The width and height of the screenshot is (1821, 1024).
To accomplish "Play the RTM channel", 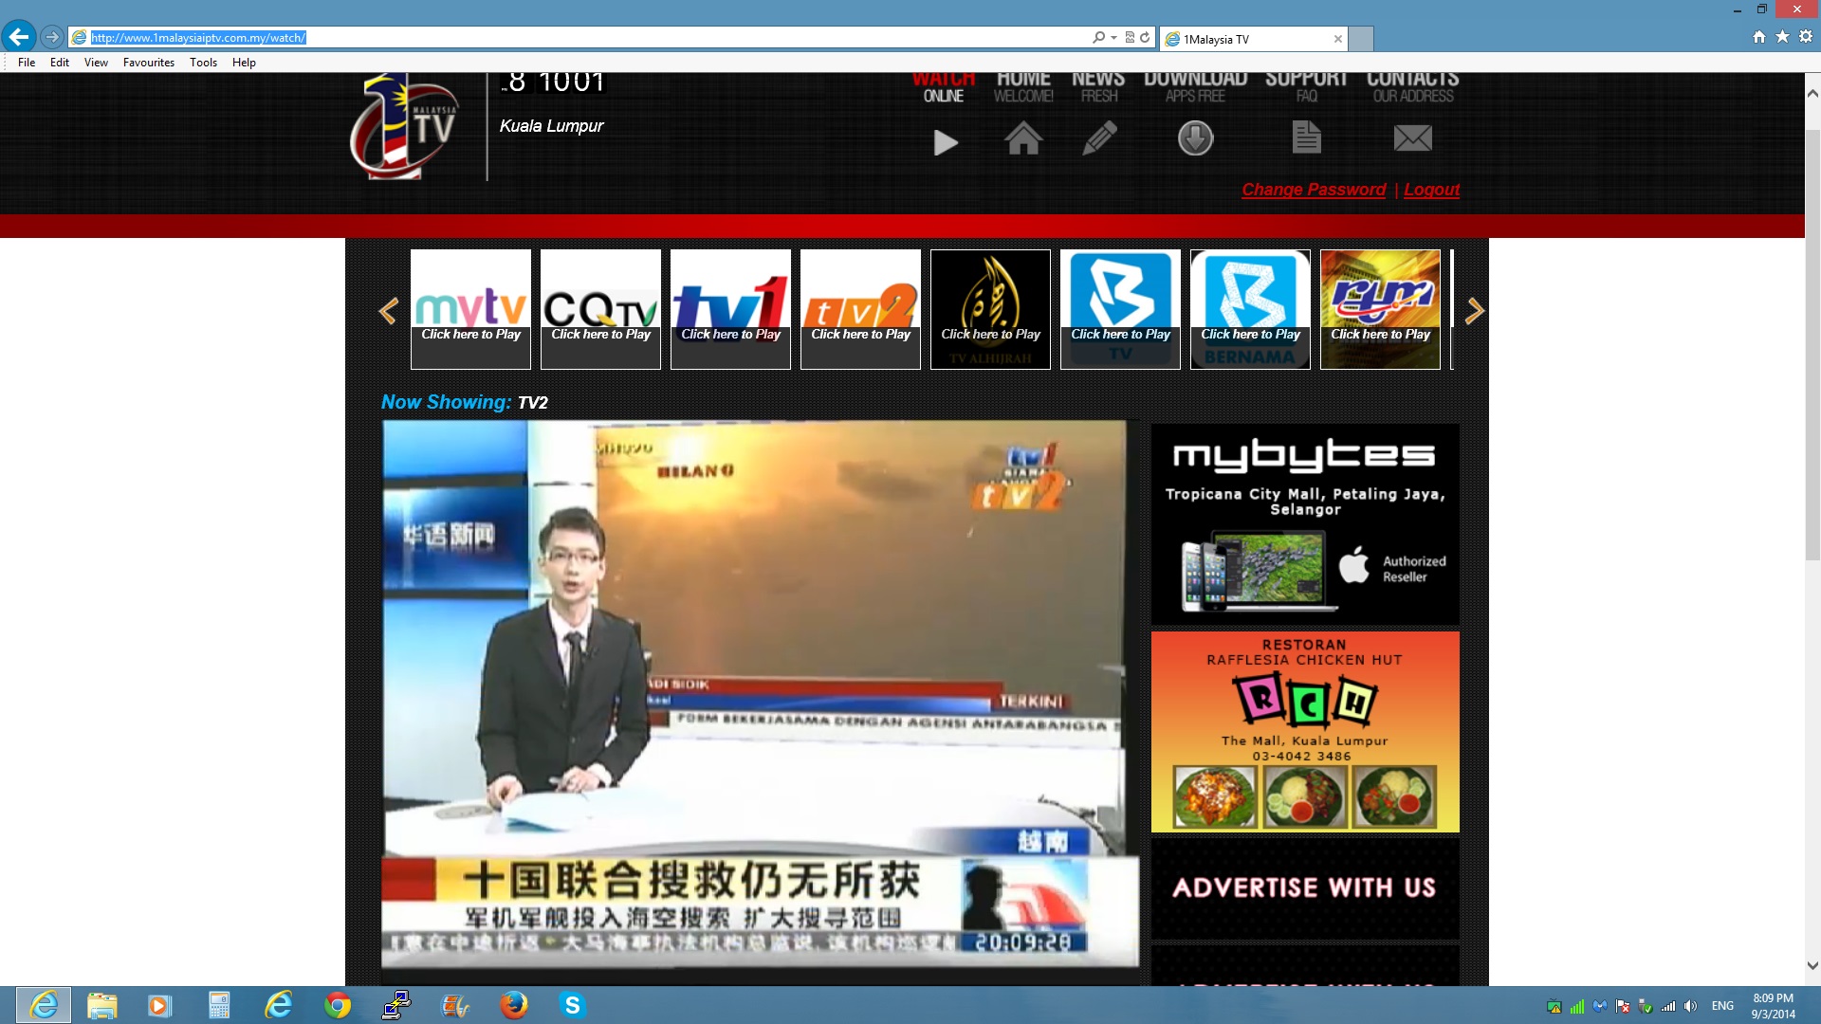I will coord(1380,309).
